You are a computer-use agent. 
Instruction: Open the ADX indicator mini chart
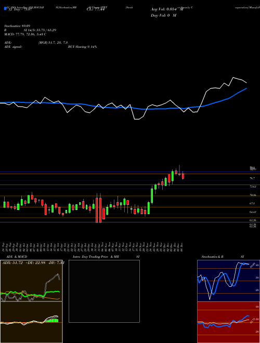pos(31,281)
